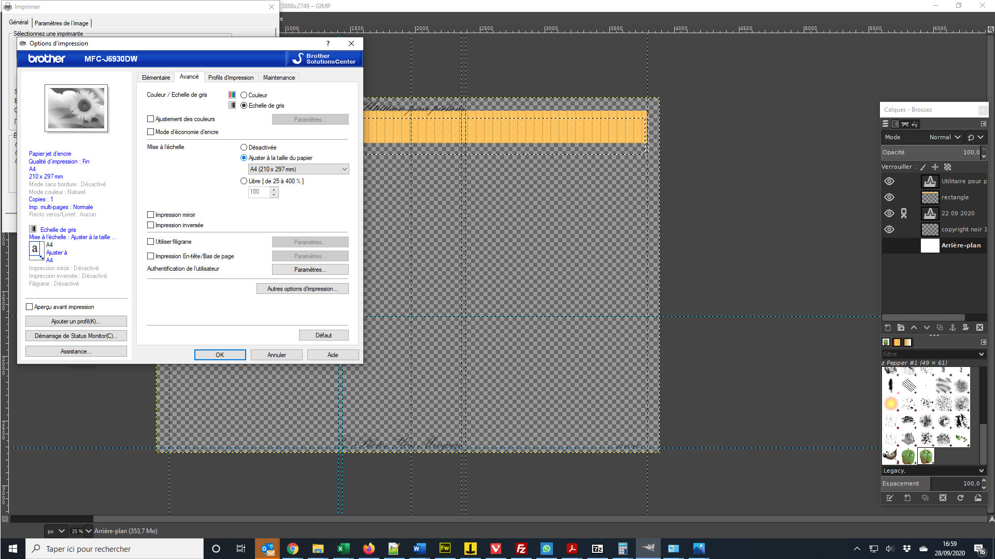Lock alpha channel checkerboard icon
995x559 pixels.
click(x=947, y=167)
